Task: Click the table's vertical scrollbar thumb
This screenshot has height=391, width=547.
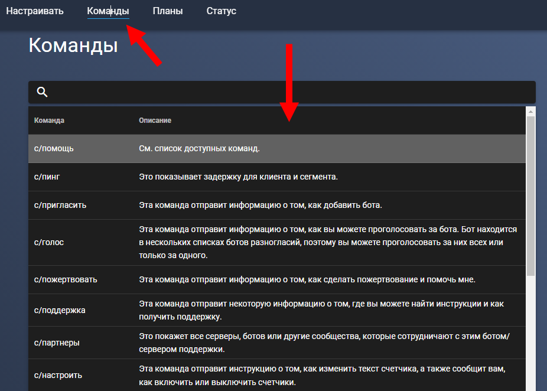Action: click(x=530, y=195)
